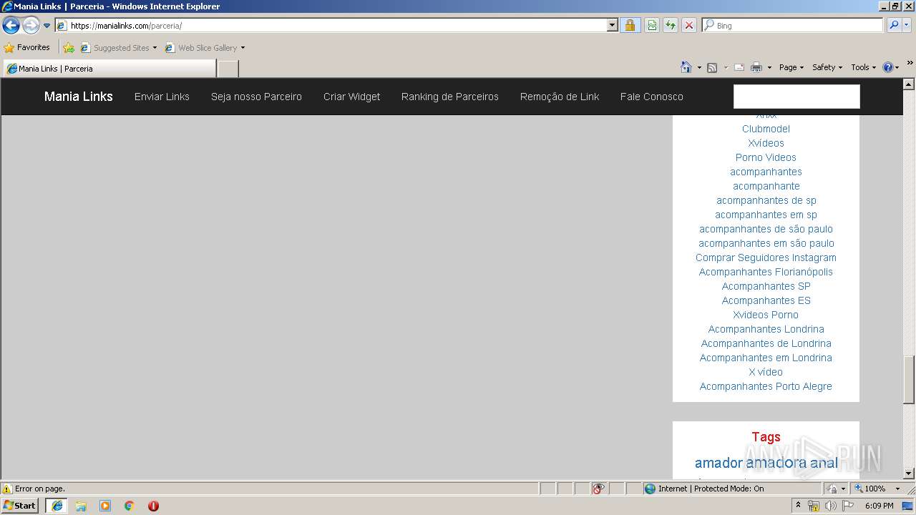
Task: Click the volume speaker tray icon
Action: 830,506
